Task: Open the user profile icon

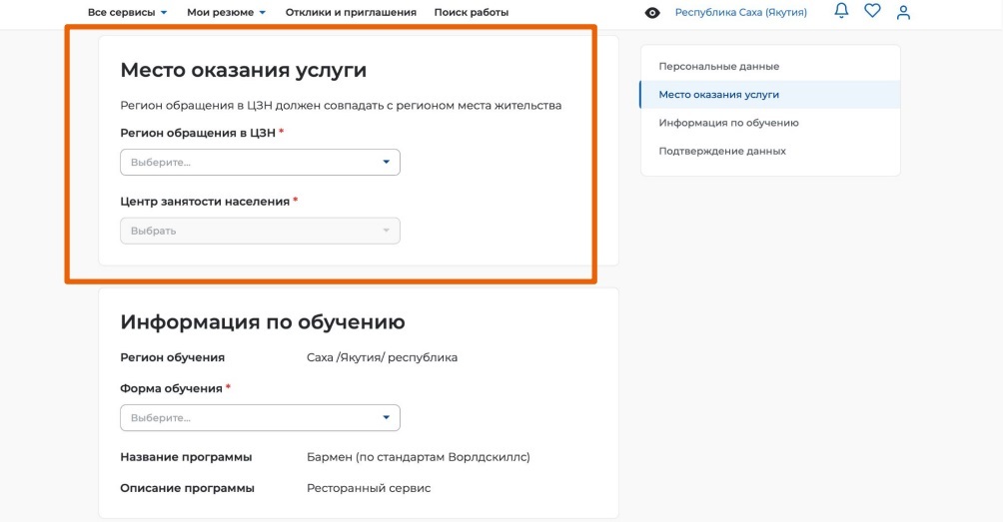Action: click(x=903, y=12)
